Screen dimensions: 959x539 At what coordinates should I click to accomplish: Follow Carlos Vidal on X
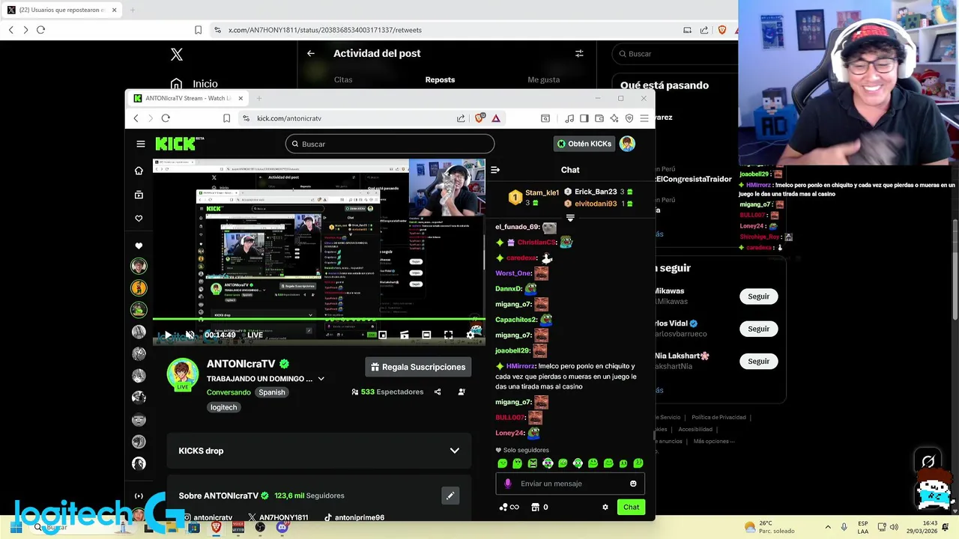pos(758,329)
